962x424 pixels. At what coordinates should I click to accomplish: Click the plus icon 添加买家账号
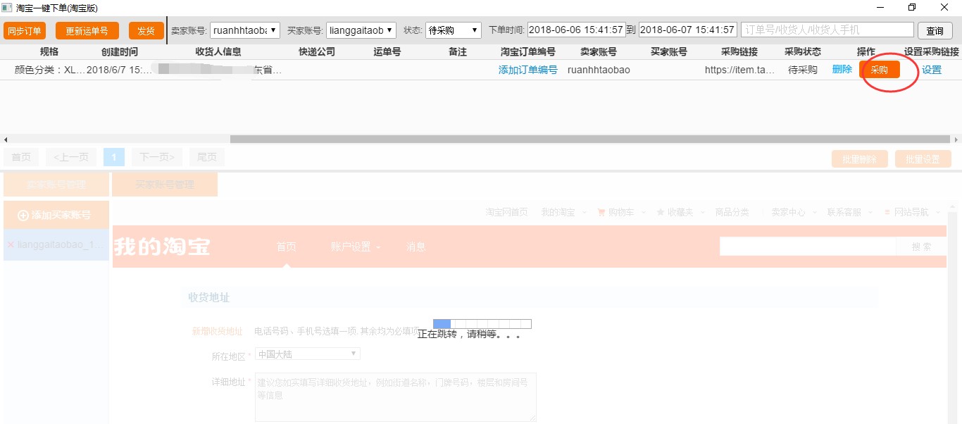coord(23,215)
